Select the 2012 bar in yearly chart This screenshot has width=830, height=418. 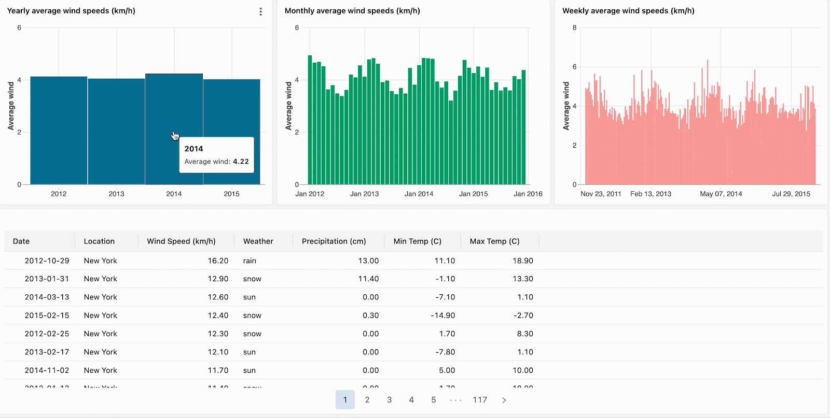coord(59,131)
